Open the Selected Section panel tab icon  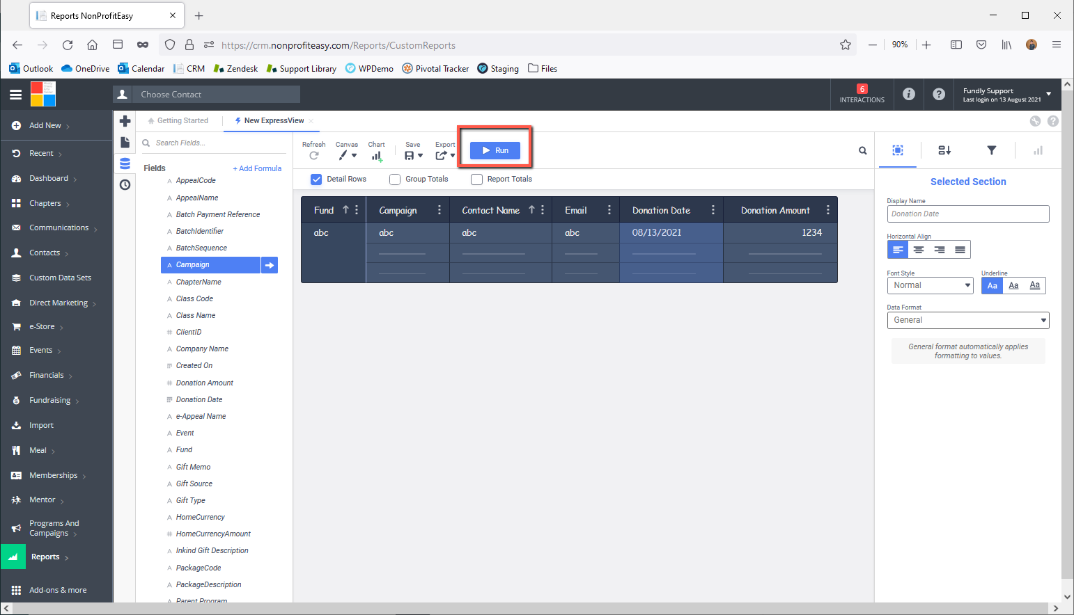click(x=898, y=150)
